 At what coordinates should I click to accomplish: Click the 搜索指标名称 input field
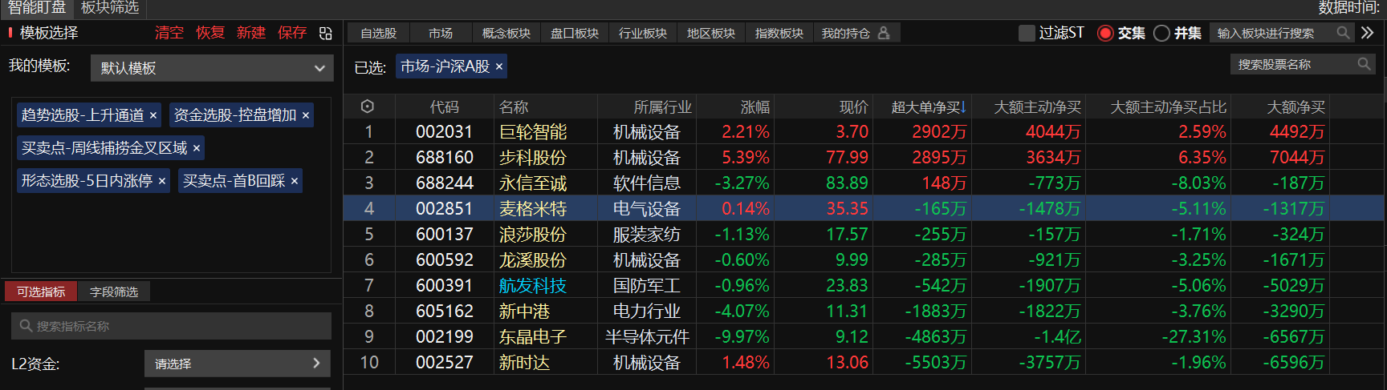(171, 326)
